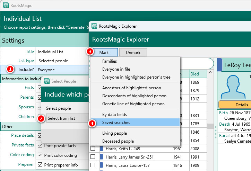Choose Living people menu item
Screen dimensions: 251x171
pos(135,133)
